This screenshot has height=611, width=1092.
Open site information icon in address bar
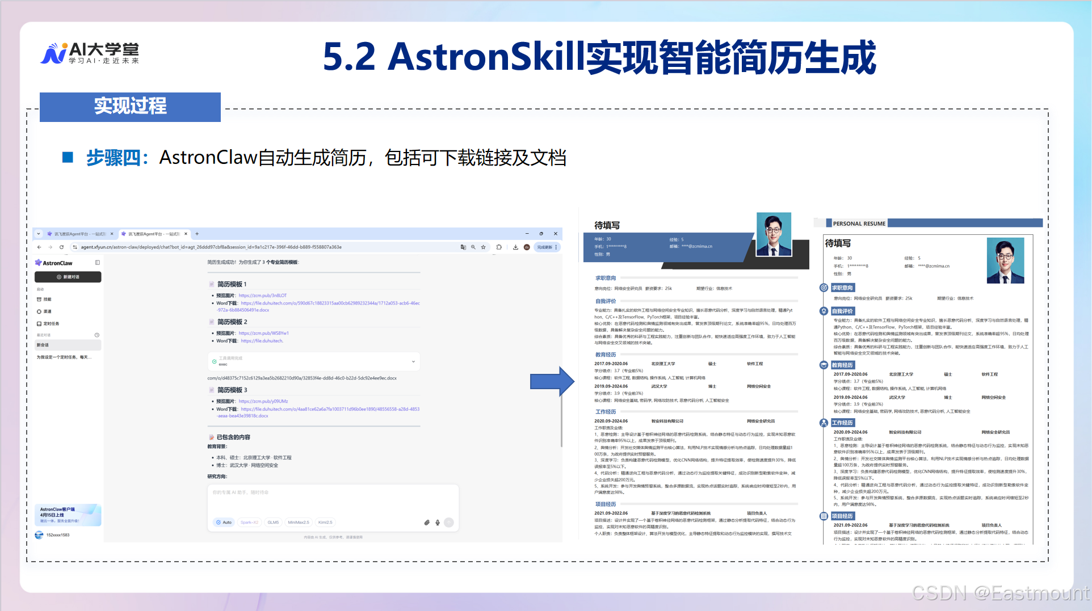click(74, 247)
